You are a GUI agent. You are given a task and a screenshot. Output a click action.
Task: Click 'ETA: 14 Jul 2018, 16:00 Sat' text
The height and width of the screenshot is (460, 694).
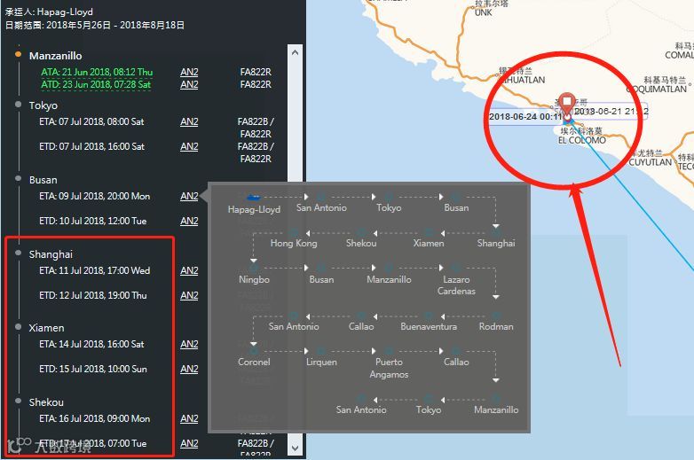pyautogui.click(x=91, y=344)
